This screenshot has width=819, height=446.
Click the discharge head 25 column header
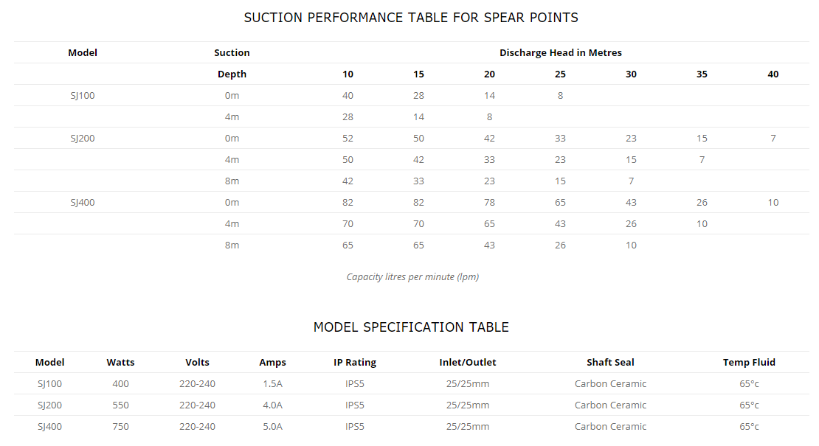click(x=560, y=74)
